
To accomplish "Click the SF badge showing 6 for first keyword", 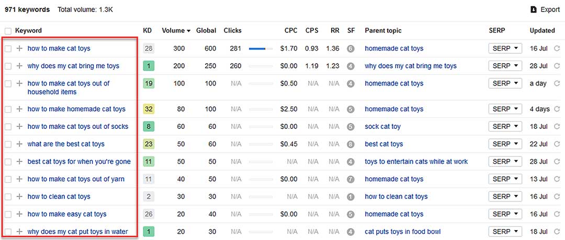I will pyautogui.click(x=351, y=49).
